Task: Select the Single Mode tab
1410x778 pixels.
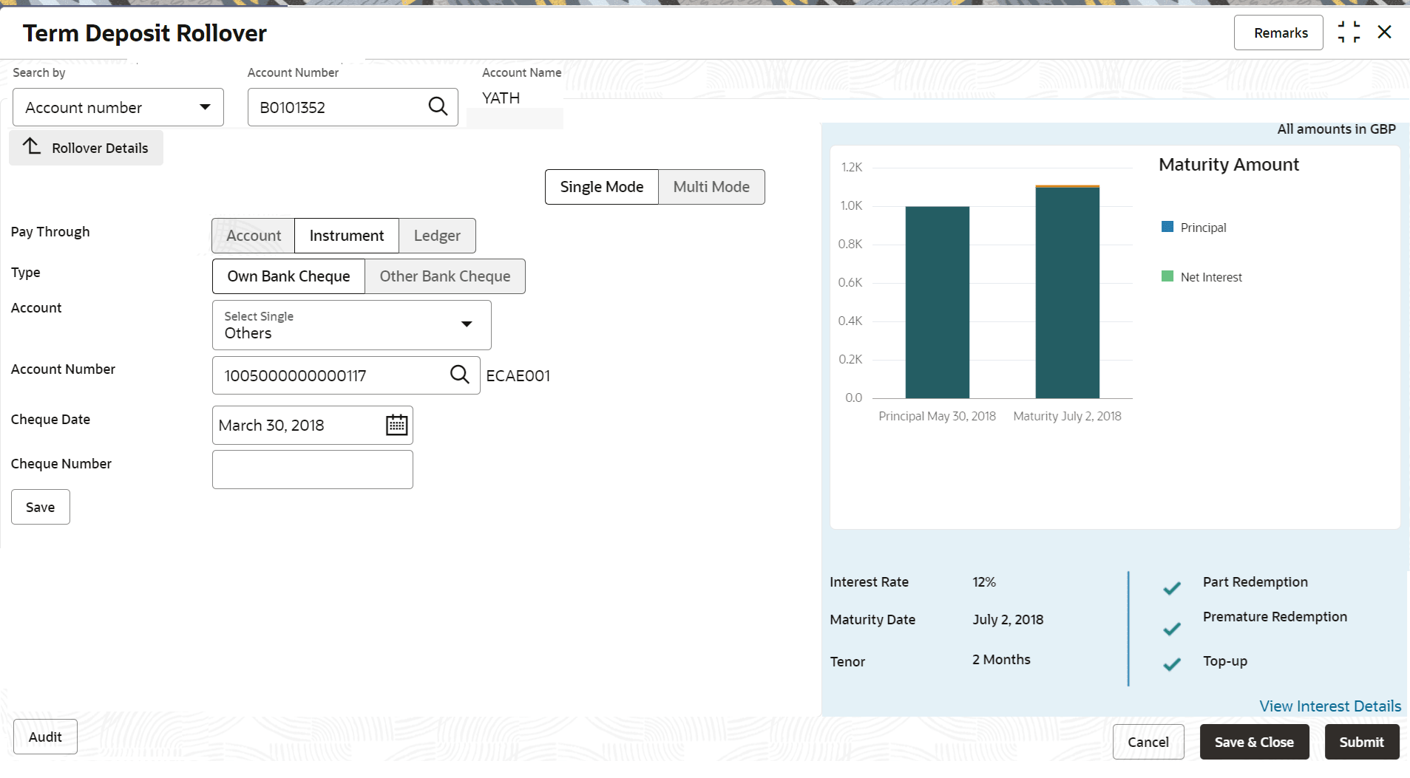Action: click(x=601, y=187)
